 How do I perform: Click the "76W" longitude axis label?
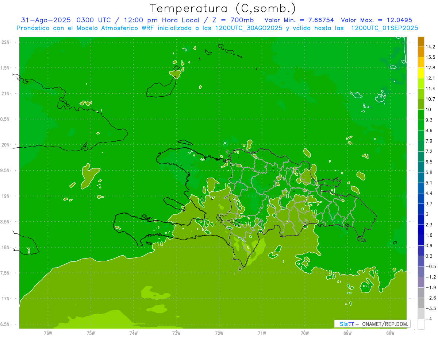click(48, 333)
